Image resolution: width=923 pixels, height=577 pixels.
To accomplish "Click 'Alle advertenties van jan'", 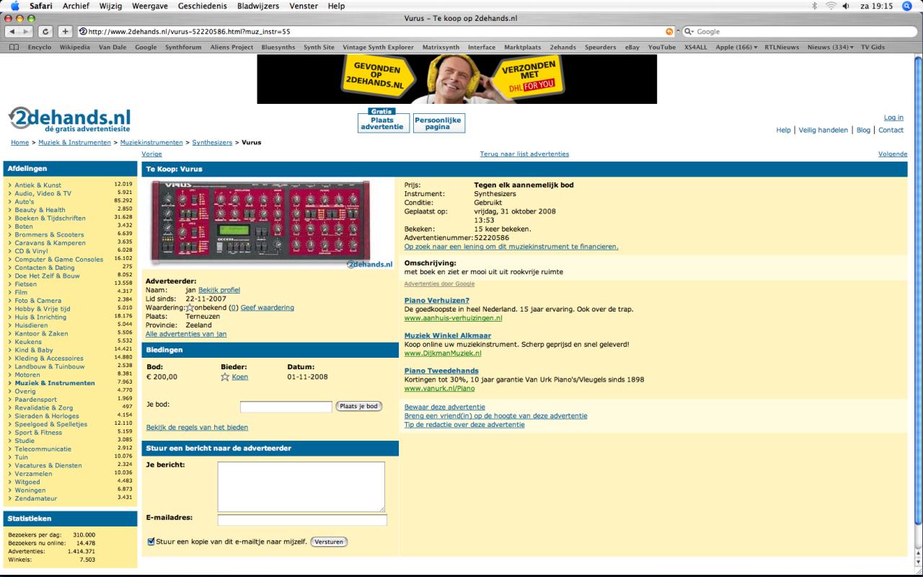I will pyautogui.click(x=186, y=334).
